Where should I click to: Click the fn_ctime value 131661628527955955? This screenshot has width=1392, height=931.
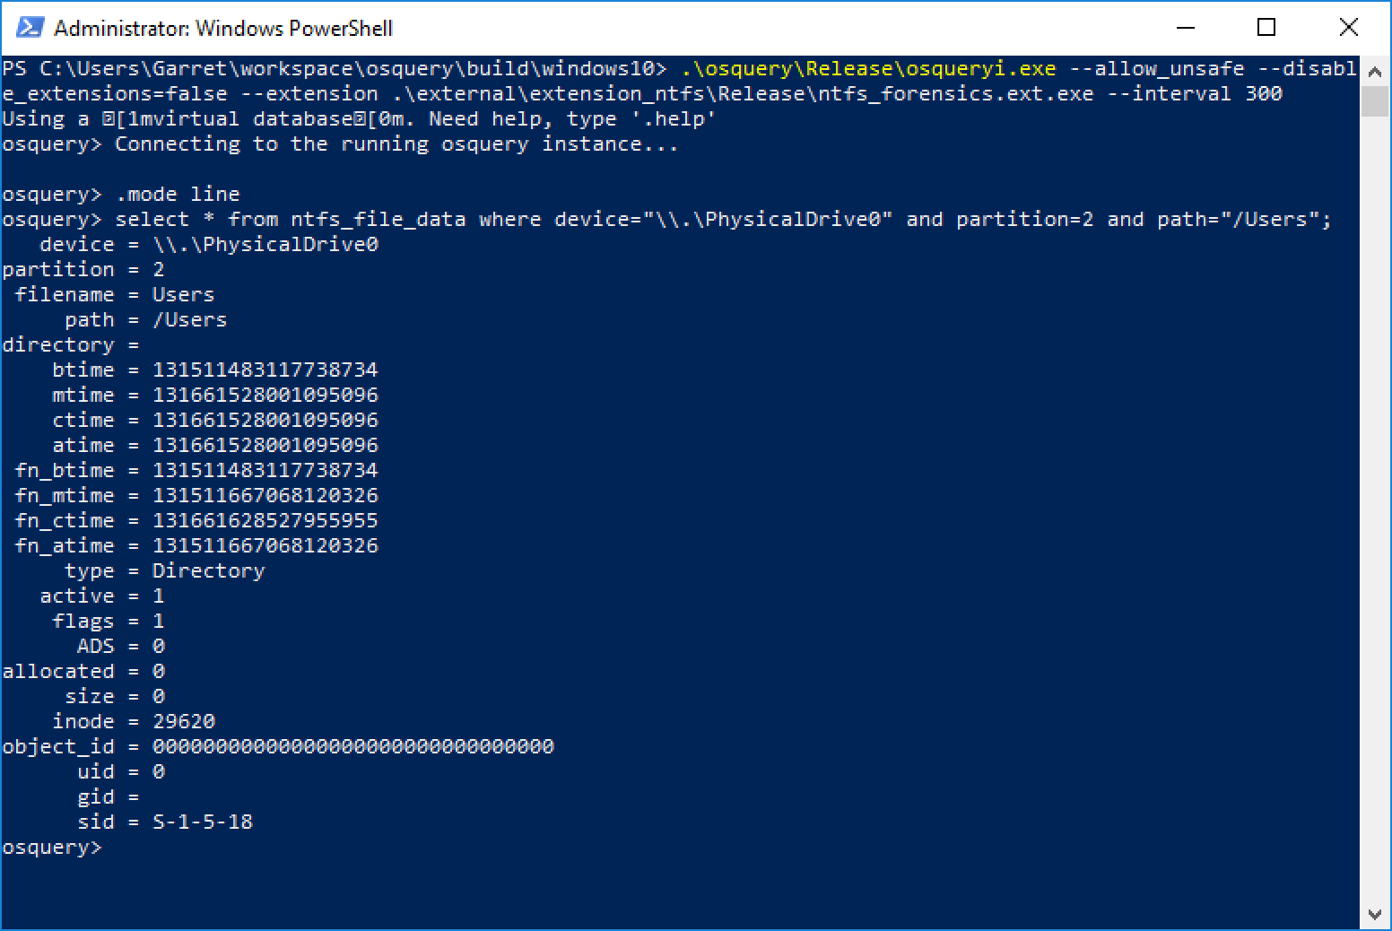[x=265, y=521]
